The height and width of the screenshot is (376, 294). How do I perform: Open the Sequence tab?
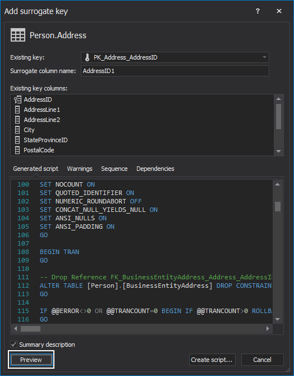click(x=114, y=169)
